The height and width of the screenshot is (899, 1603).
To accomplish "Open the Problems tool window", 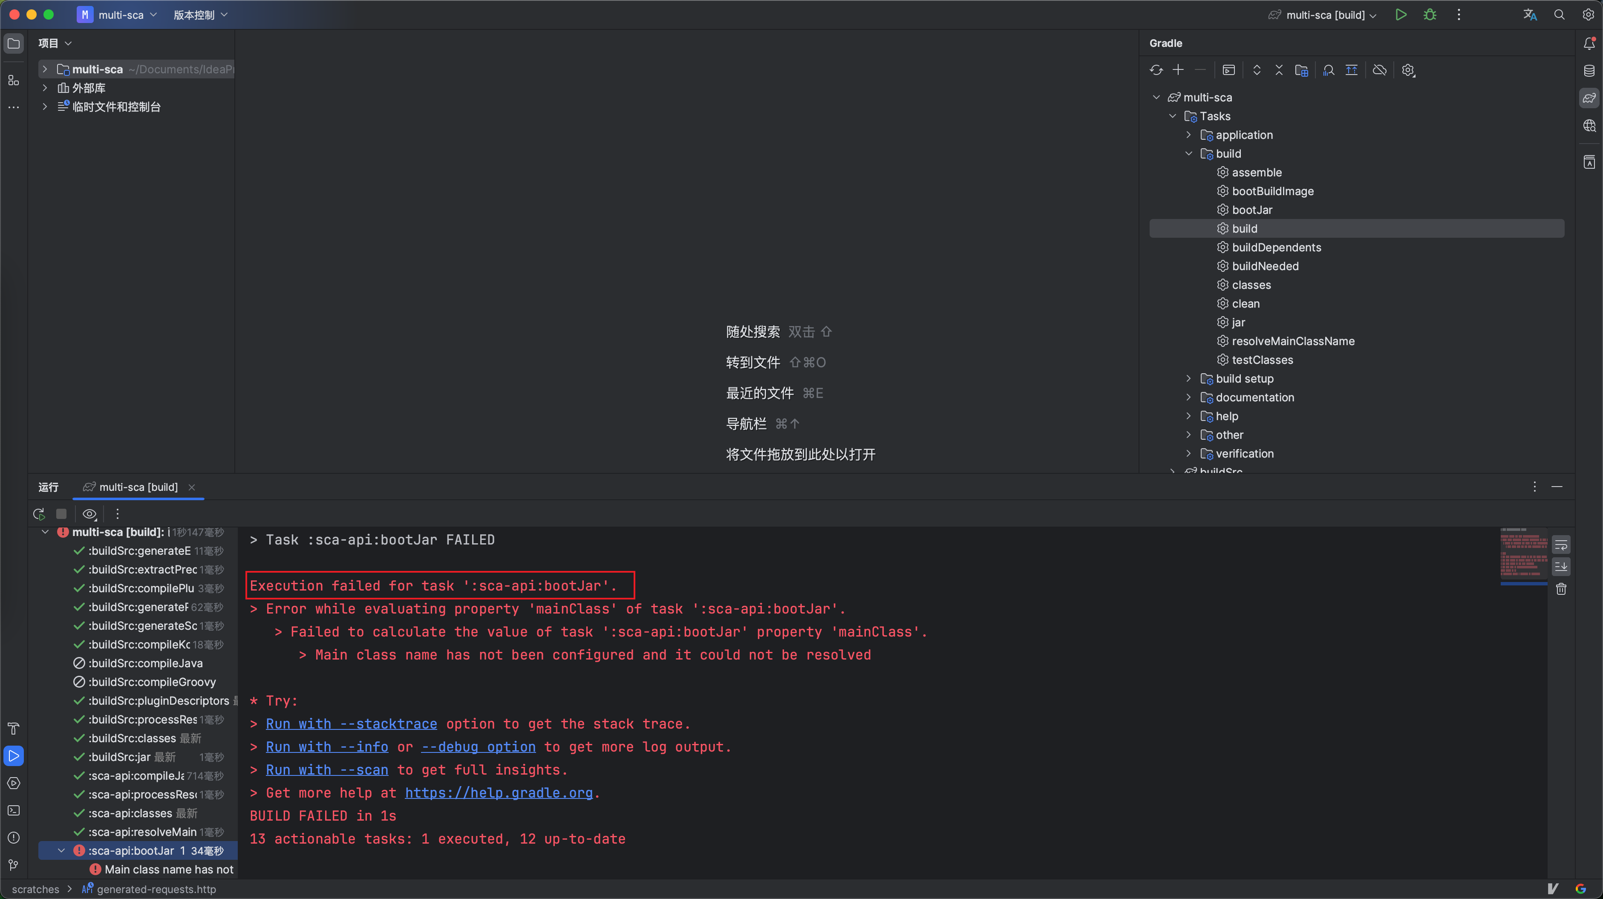I will [x=14, y=837].
